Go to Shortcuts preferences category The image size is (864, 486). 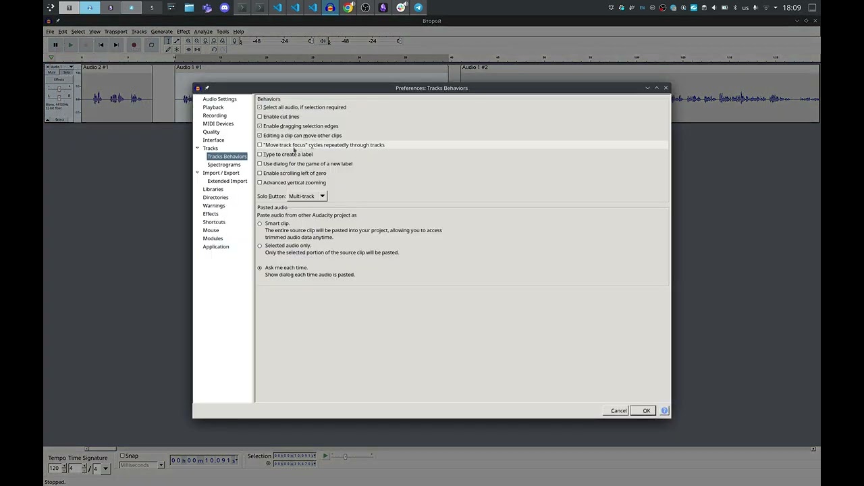tap(214, 222)
